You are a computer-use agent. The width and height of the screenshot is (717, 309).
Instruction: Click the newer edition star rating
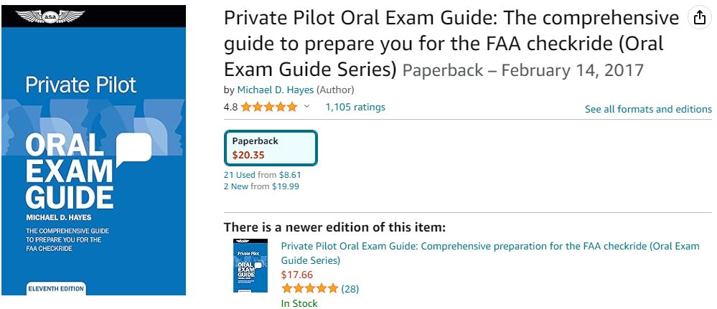point(309,289)
